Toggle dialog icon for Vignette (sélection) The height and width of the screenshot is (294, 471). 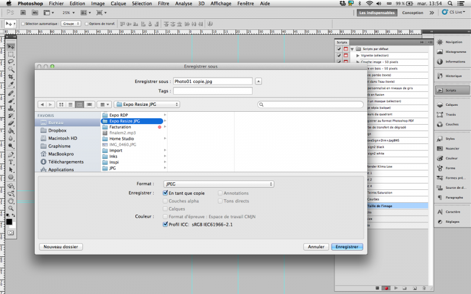pyautogui.click(x=346, y=55)
